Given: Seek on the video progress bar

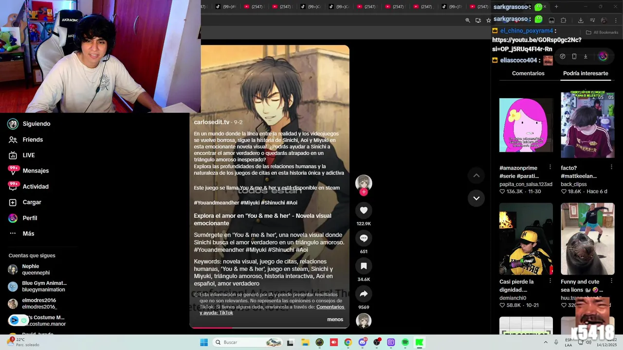Looking at the screenshot, I should coord(269,328).
